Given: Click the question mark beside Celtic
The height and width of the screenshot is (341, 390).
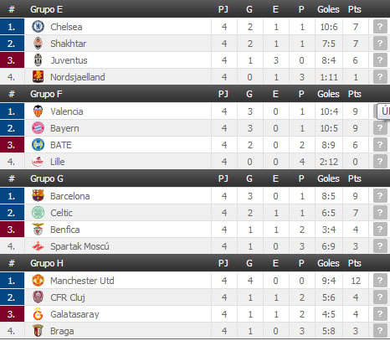Looking at the screenshot, I should click(380, 213).
